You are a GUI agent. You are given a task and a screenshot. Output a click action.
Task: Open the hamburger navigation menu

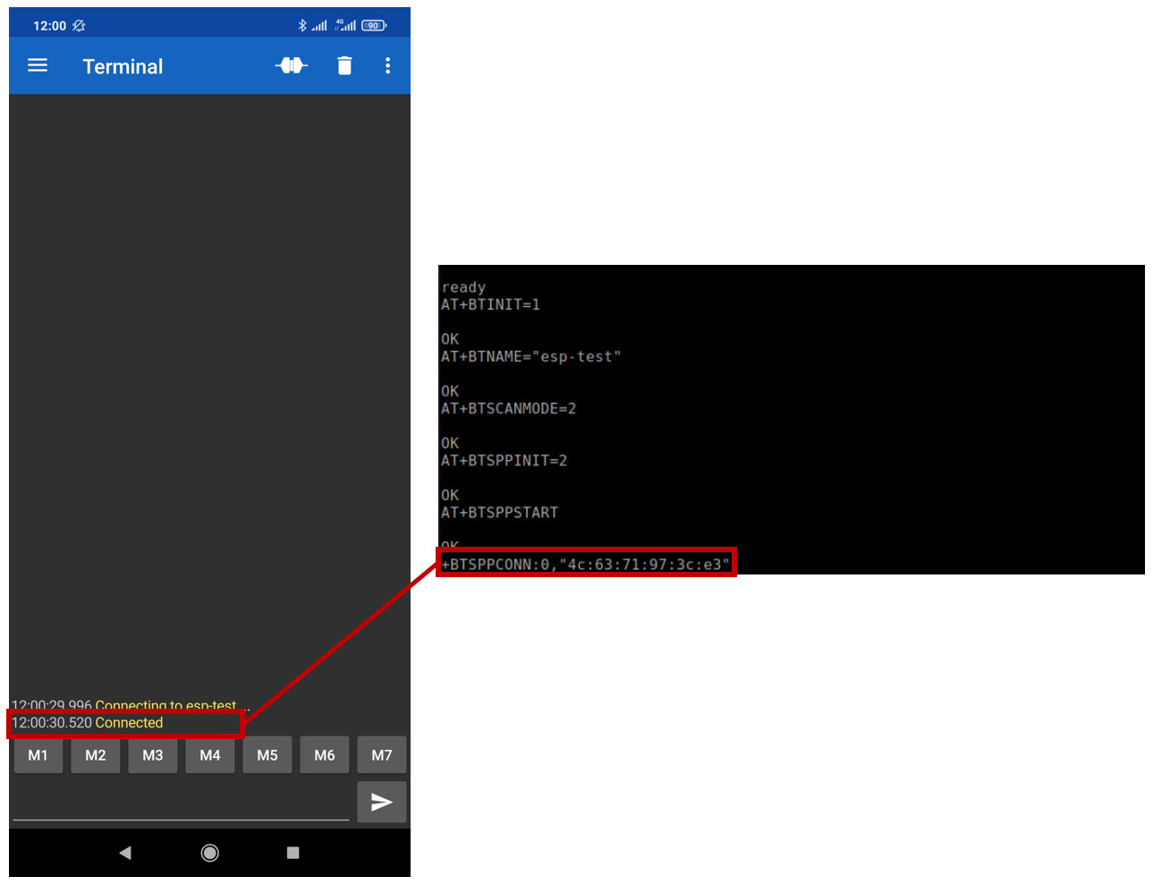pyautogui.click(x=38, y=65)
